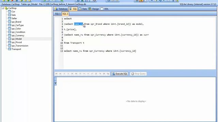Image resolution: width=218 pixels, height=122 pixels.
Task: Switch to the SQL tab
Action: click(x=73, y=9)
